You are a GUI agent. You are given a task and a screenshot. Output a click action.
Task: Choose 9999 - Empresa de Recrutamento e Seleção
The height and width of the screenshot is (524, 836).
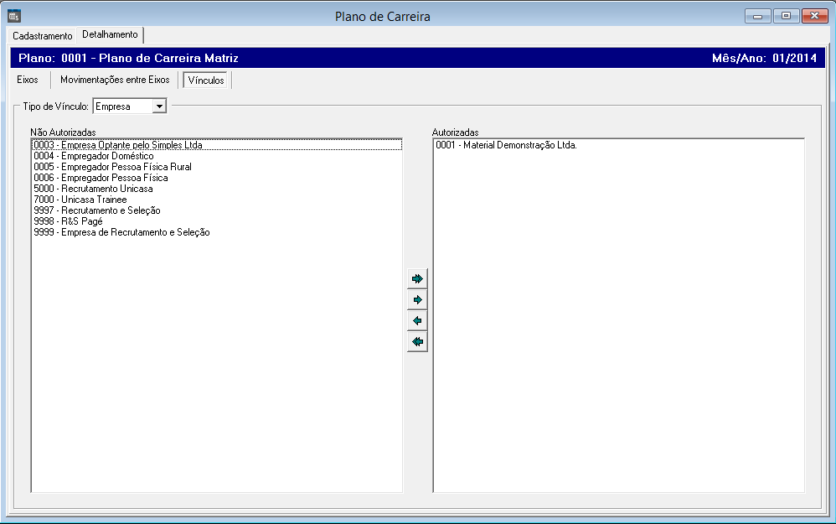click(x=121, y=232)
